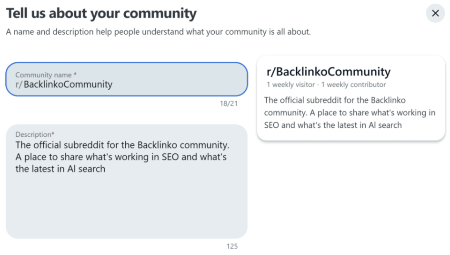This screenshot has height=255, width=450.
Task: Click the subtitle about name and description
Action: tap(158, 32)
